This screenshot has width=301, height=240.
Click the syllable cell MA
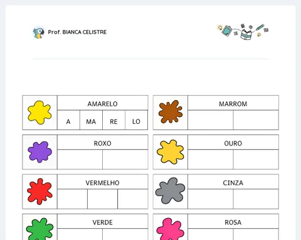click(x=91, y=120)
